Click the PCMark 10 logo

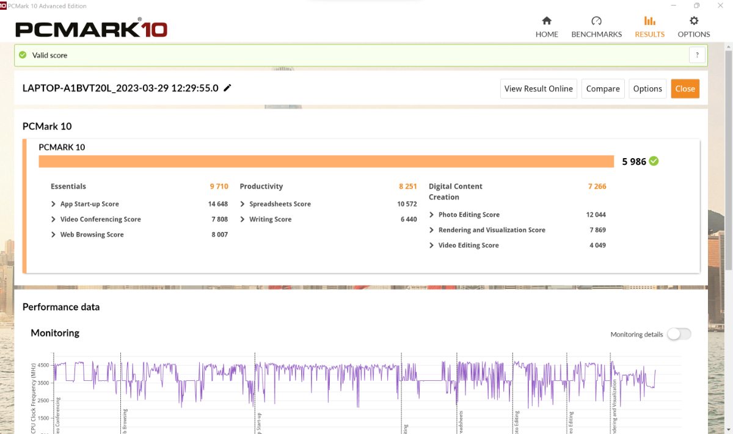pyautogui.click(x=91, y=29)
